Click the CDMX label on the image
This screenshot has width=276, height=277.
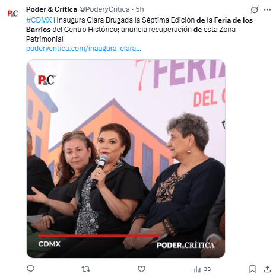[49, 244]
